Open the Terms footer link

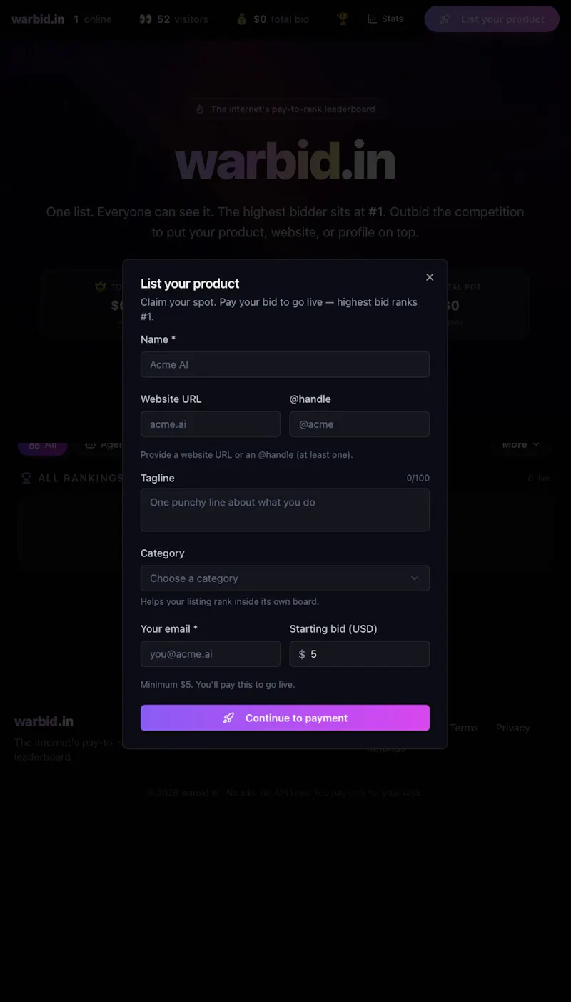pyautogui.click(x=464, y=728)
